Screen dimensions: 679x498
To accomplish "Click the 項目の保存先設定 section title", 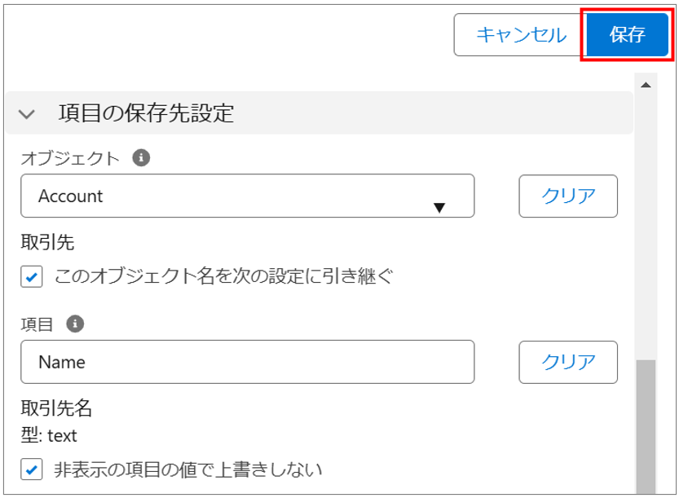I will click(146, 112).
